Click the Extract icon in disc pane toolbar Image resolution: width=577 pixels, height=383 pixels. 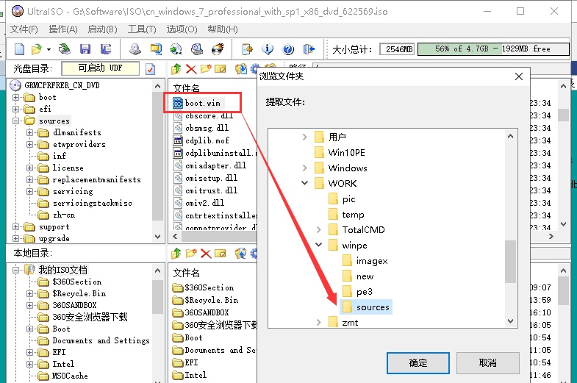pos(241,69)
